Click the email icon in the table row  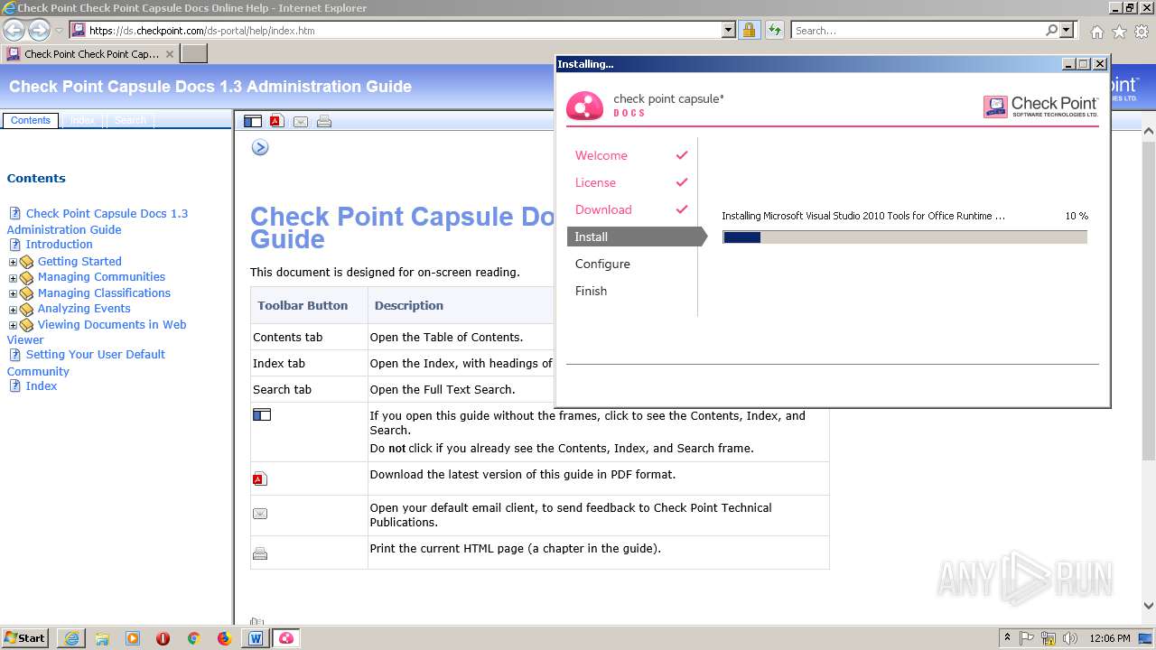click(x=260, y=513)
